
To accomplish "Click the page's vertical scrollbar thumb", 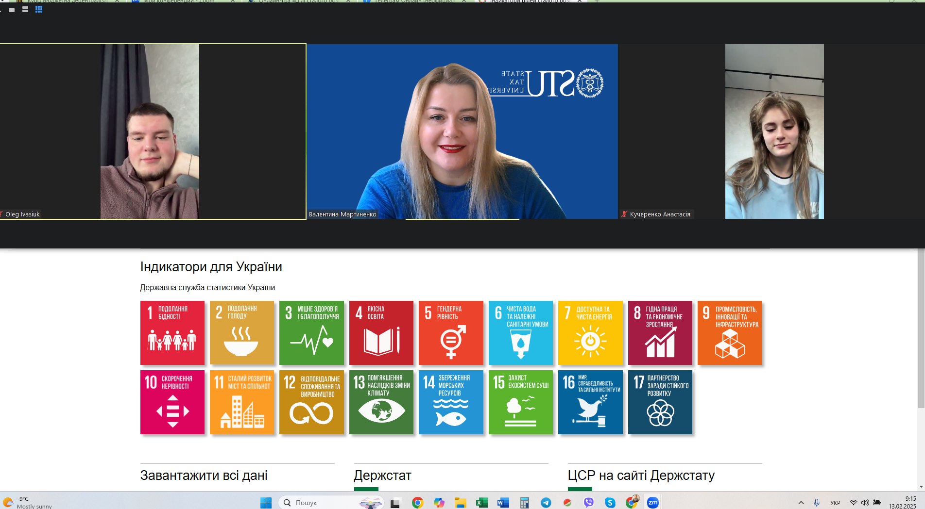I will [921, 329].
